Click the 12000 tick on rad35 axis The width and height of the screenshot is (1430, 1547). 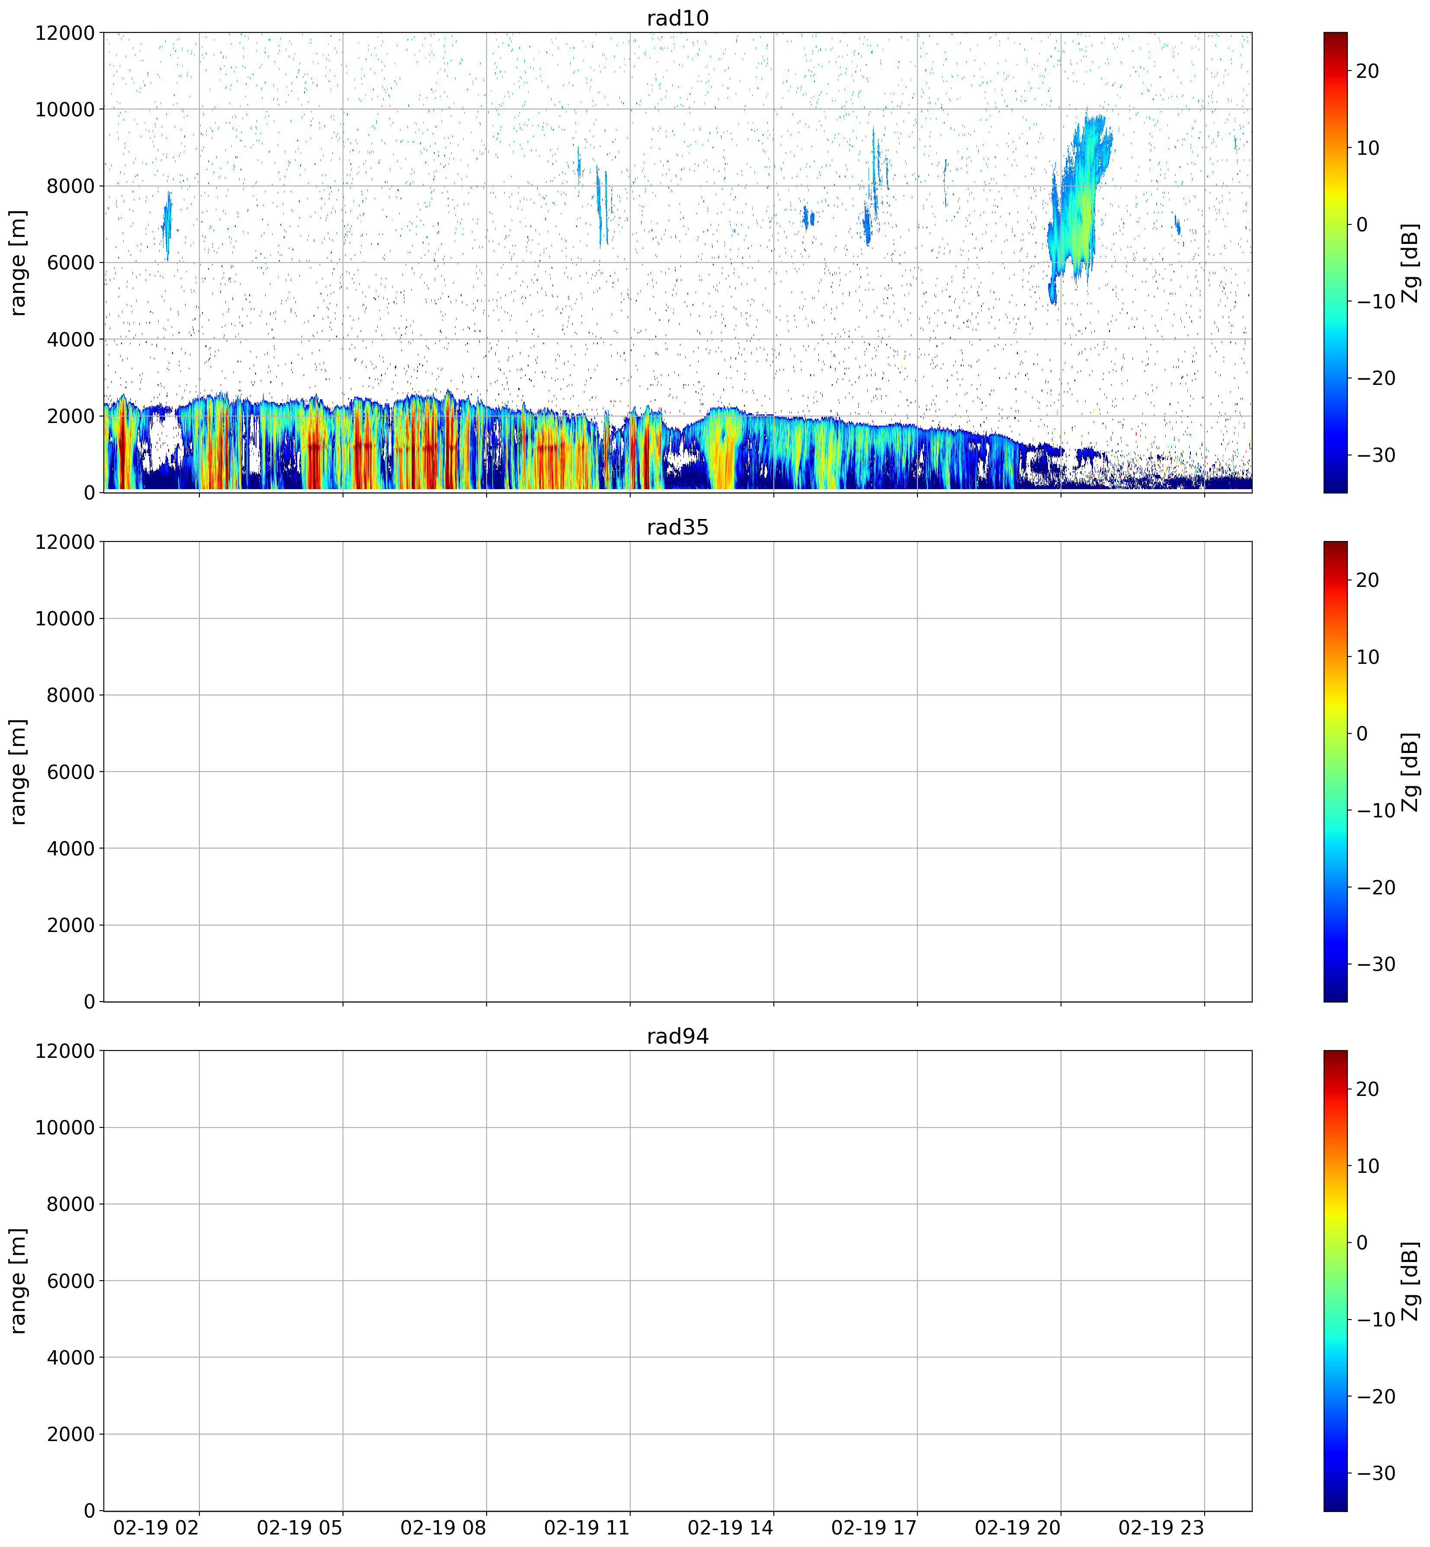click(65, 542)
